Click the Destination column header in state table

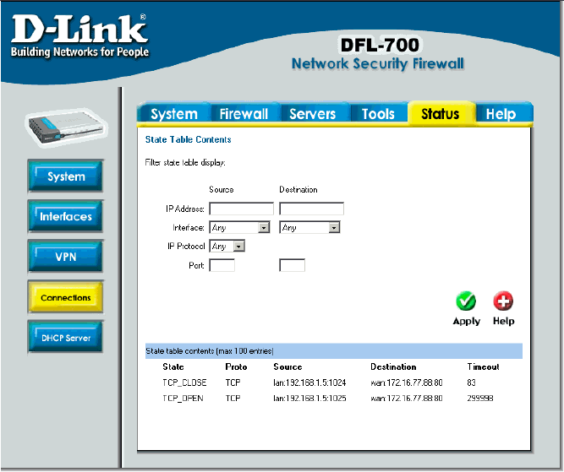(393, 366)
